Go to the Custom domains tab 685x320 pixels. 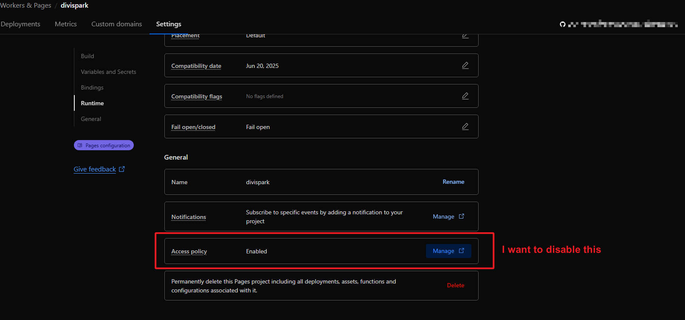click(x=117, y=24)
